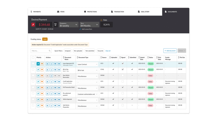
Task: Click the red edit pencil beside Desired Payment
Action: point(33,25)
